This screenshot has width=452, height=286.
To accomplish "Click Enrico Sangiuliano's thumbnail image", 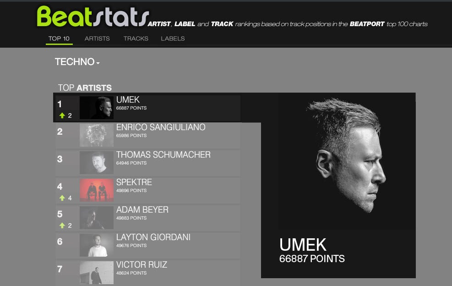I will 97,135.
